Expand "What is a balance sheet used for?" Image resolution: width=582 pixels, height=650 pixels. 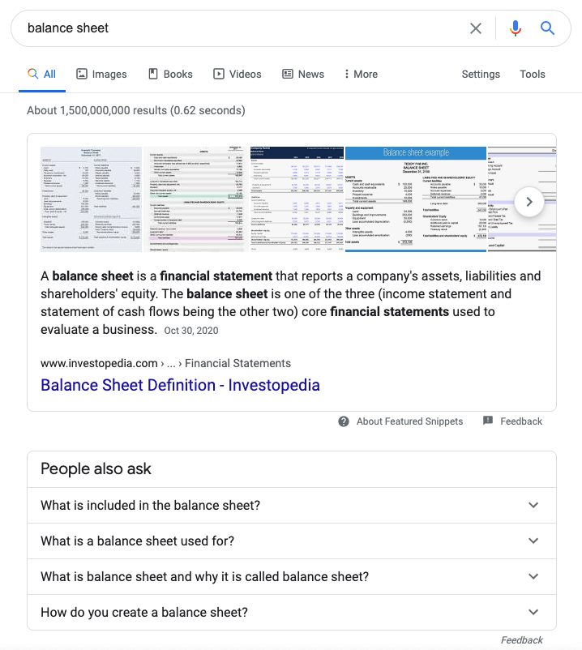(291, 541)
